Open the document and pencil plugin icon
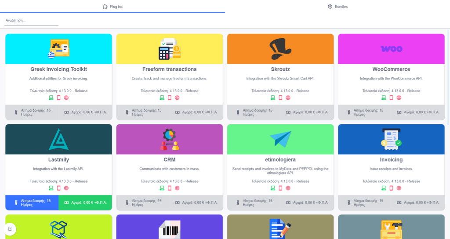 coord(280,228)
